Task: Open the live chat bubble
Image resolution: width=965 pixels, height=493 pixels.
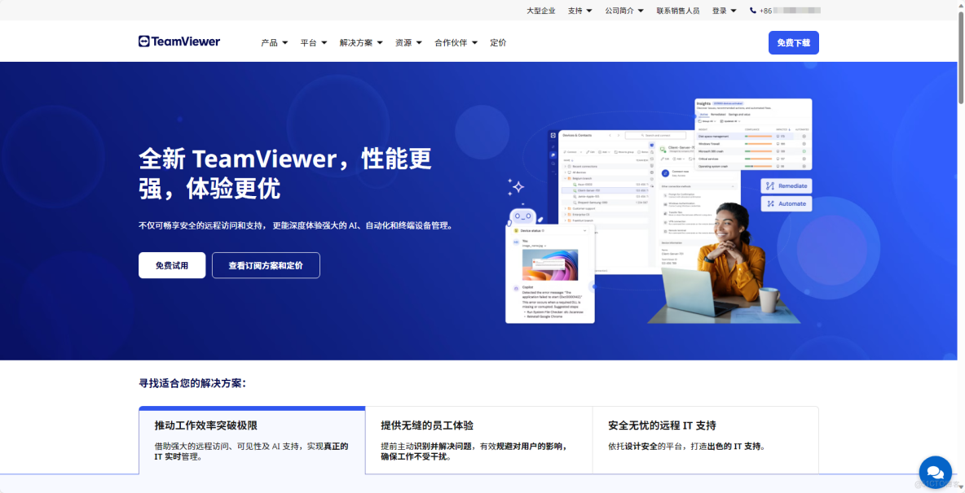Action: (x=934, y=471)
